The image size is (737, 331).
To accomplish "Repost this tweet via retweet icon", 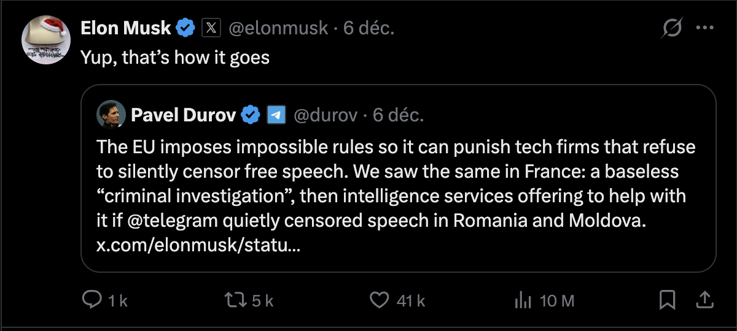I will (x=233, y=300).
